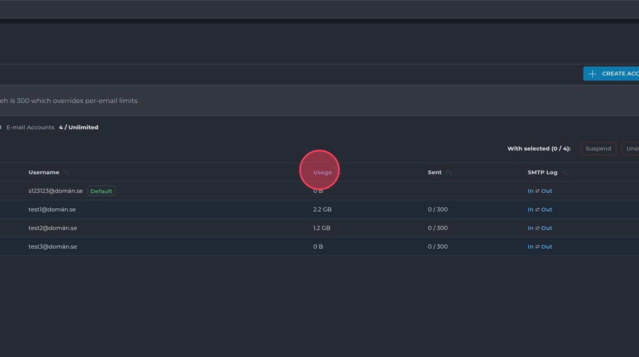Click the CREATE ACCOUNT button label
This screenshot has height=357, width=639.
tap(620, 74)
